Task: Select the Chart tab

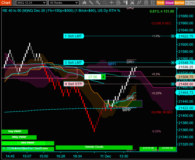Action: point(6,2)
